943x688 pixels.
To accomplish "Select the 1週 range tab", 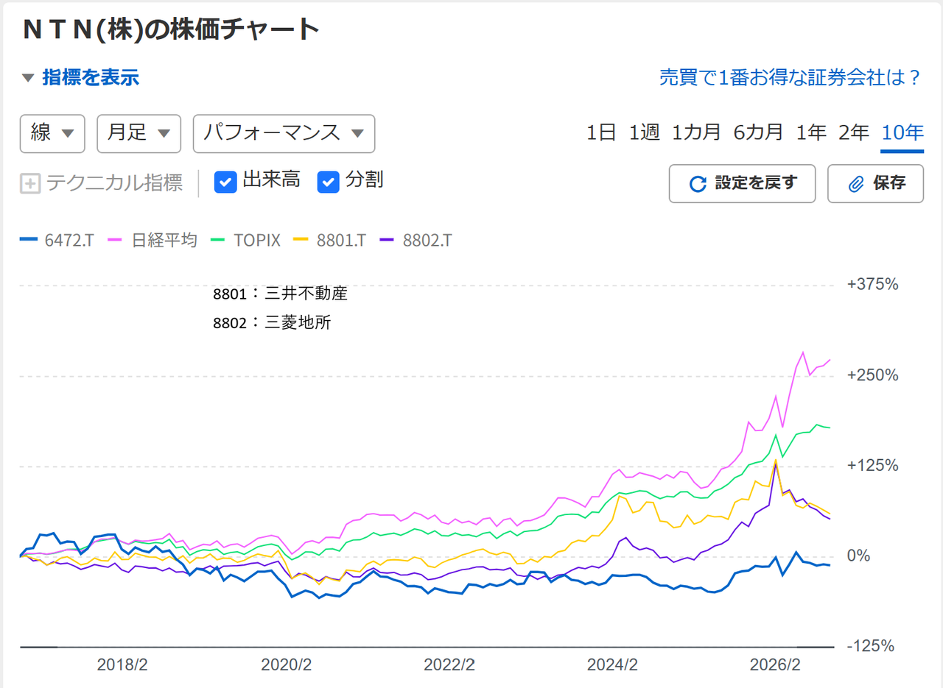I will coord(644,132).
